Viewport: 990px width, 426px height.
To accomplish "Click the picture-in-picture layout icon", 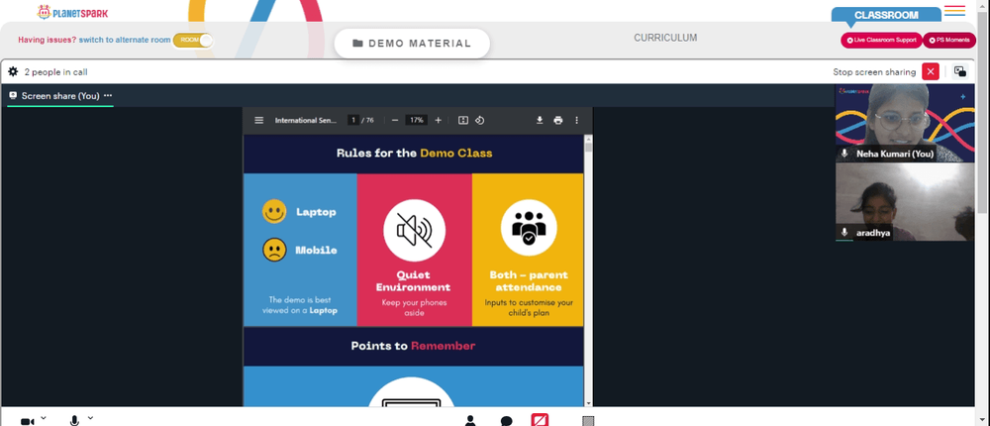I will (959, 71).
